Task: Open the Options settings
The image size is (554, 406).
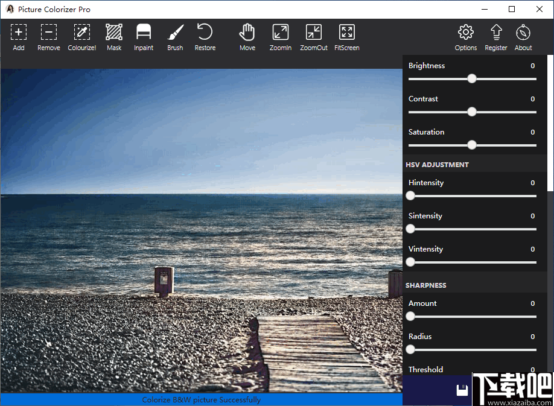Action: click(x=465, y=36)
